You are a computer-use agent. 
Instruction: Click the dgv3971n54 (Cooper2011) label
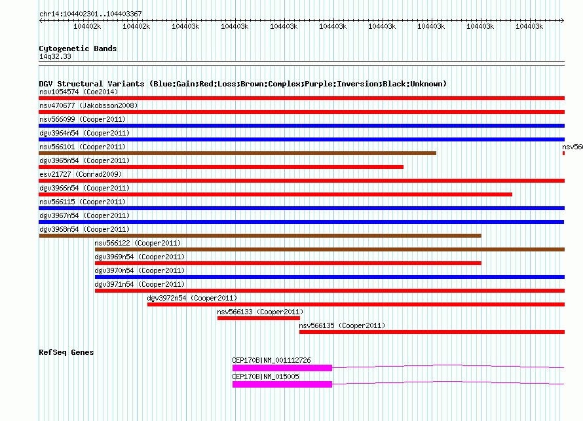click(x=140, y=284)
